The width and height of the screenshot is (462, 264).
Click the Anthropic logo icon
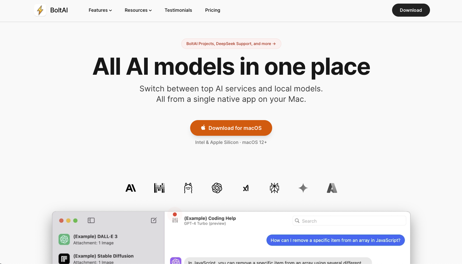point(131,188)
